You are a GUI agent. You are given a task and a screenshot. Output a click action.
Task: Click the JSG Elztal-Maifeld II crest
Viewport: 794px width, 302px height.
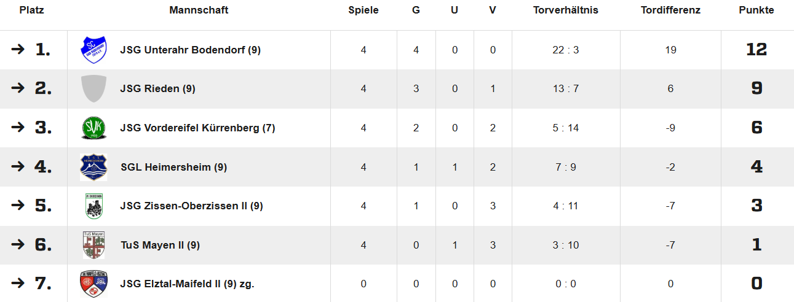tap(94, 284)
